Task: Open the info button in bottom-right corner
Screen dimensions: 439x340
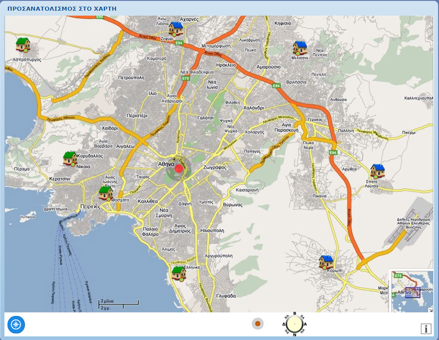Action: tap(426, 328)
